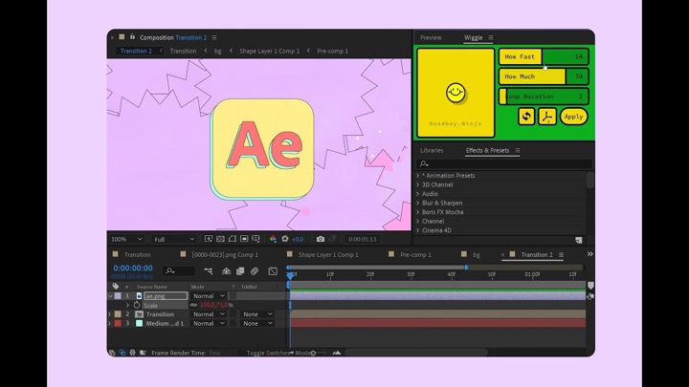Switch to the Transition timeline tab
689x387 pixels.
pos(137,254)
